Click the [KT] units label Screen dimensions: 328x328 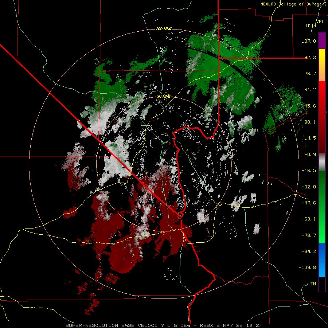(x=311, y=25)
